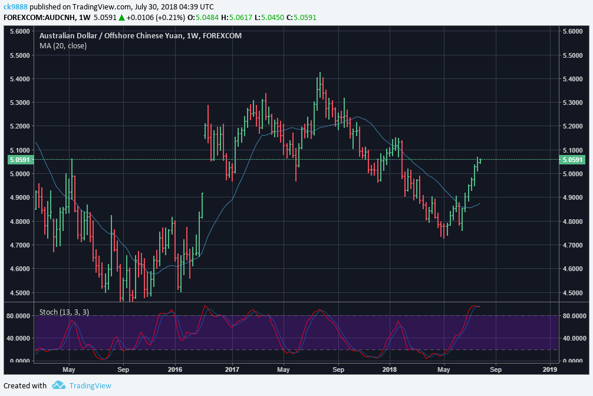Click the Created with footer text
The image size is (593, 396).
[x=25, y=386]
